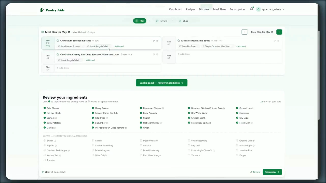
Task: Copy the Mediterranean Lamb Bowls meal
Action: 275,41
